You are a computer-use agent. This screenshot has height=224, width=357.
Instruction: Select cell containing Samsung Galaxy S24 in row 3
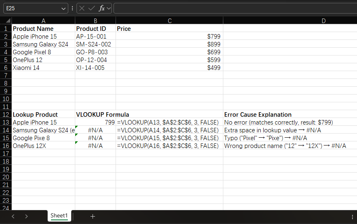coord(43,44)
